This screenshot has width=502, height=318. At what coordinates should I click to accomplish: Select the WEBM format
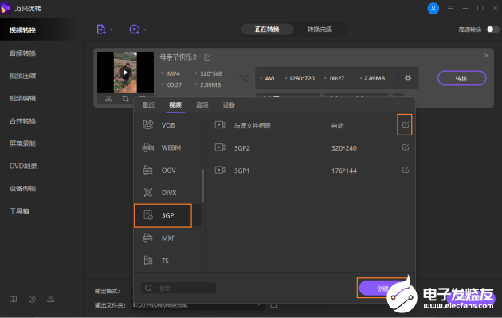click(168, 147)
